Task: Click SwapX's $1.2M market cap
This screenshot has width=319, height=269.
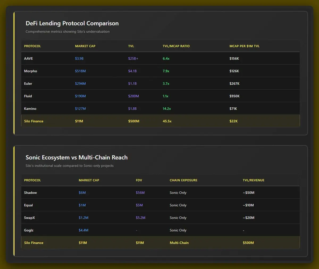Action: 83,218
